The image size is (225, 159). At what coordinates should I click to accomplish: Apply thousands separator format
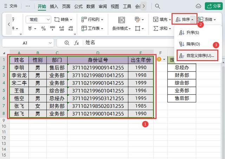(52, 28)
